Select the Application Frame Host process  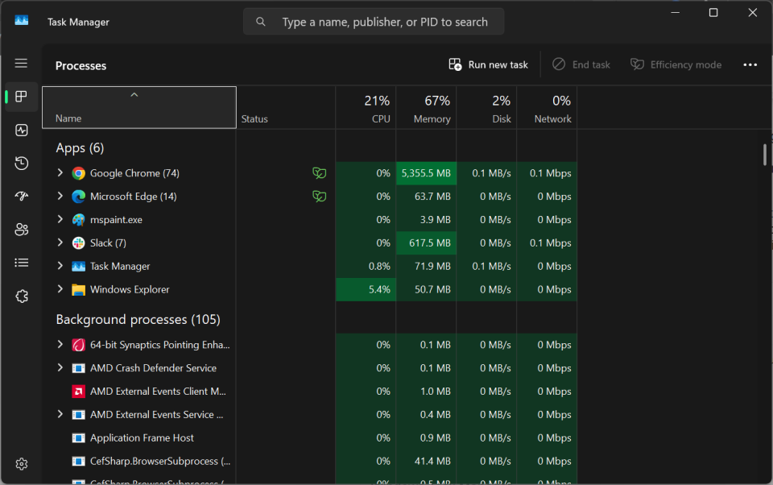(x=142, y=438)
